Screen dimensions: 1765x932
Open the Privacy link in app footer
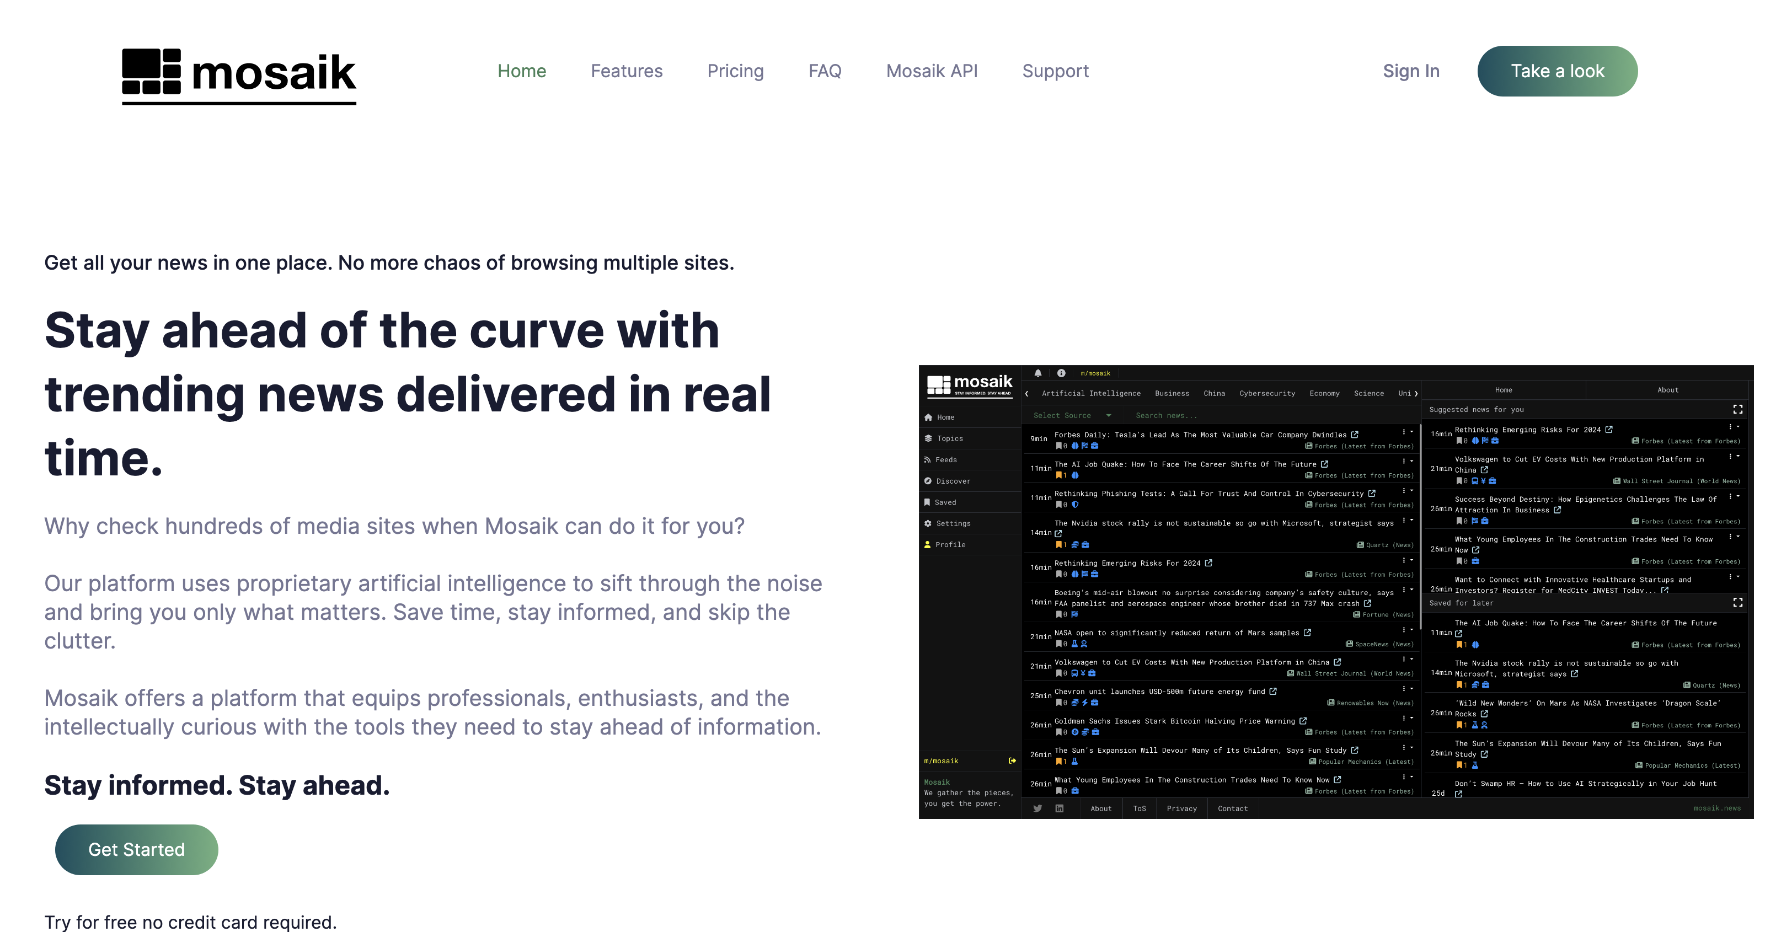click(x=1182, y=810)
